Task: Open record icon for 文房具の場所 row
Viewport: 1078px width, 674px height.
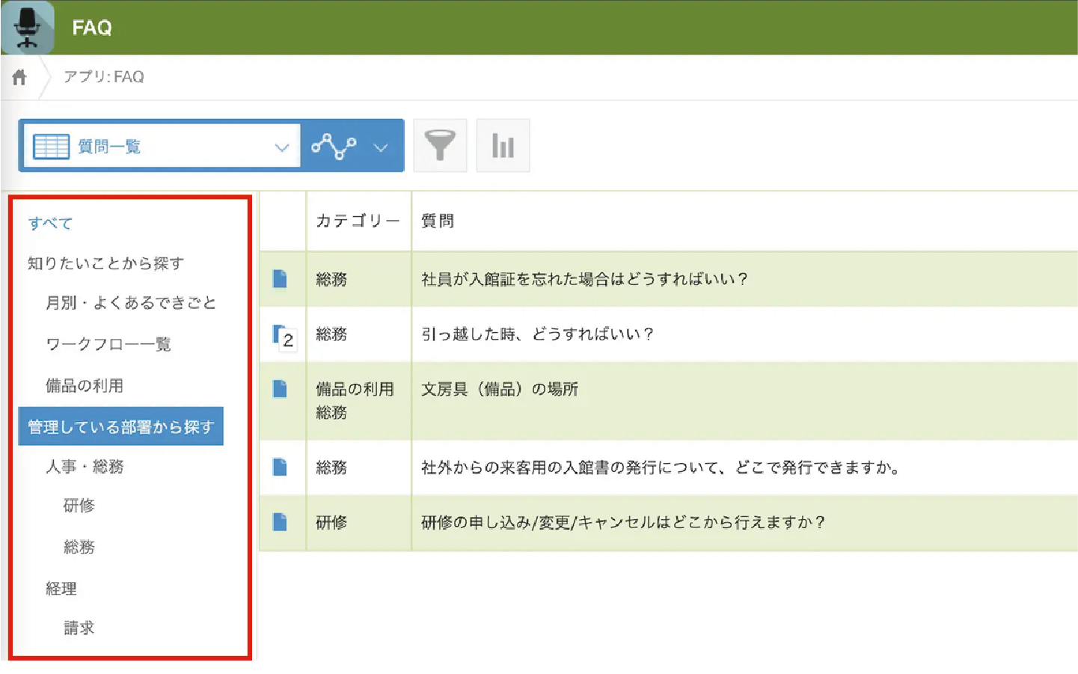Action: pyautogui.click(x=280, y=389)
